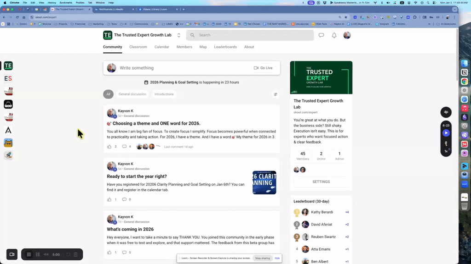This screenshot has width=471, height=264.
Task: Hide the Loom sharing banner
Action: click(277, 258)
